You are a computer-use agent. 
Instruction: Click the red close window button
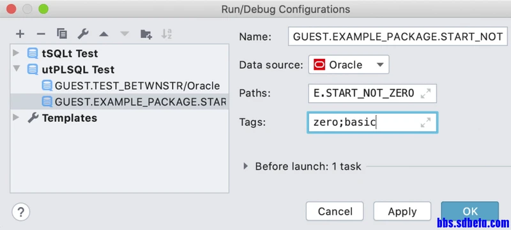click(11, 9)
